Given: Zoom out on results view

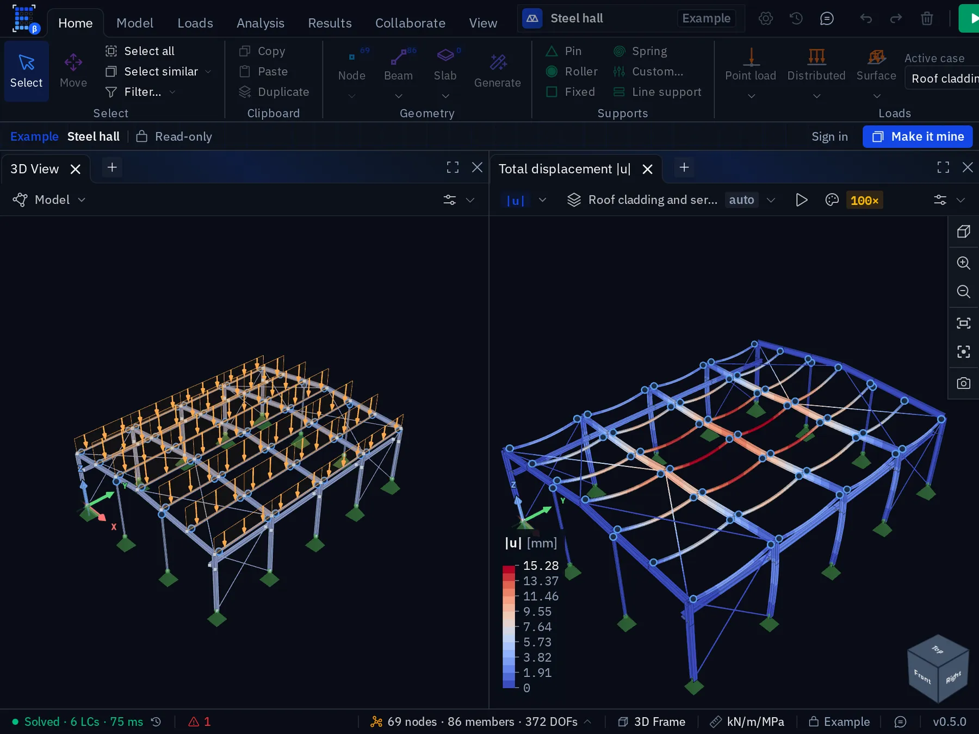Looking at the screenshot, I should tap(963, 291).
